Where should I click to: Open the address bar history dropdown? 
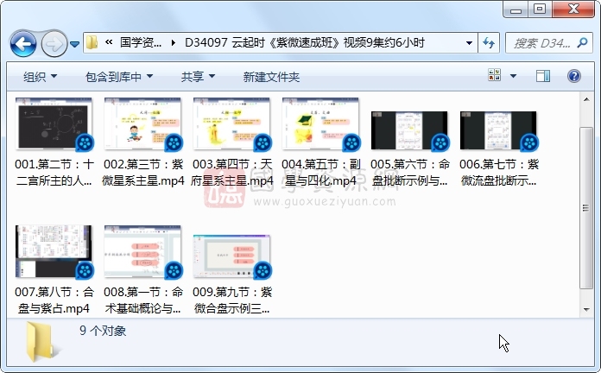(469, 43)
